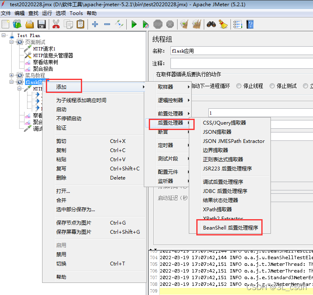Clear all results with double broom icon
Viewport: 313px width, 295px height.
tap(197, 24)
